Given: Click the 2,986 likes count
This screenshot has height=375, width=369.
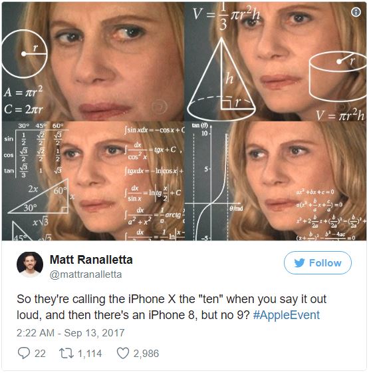Looking at the screenshot, I should 146,354.
